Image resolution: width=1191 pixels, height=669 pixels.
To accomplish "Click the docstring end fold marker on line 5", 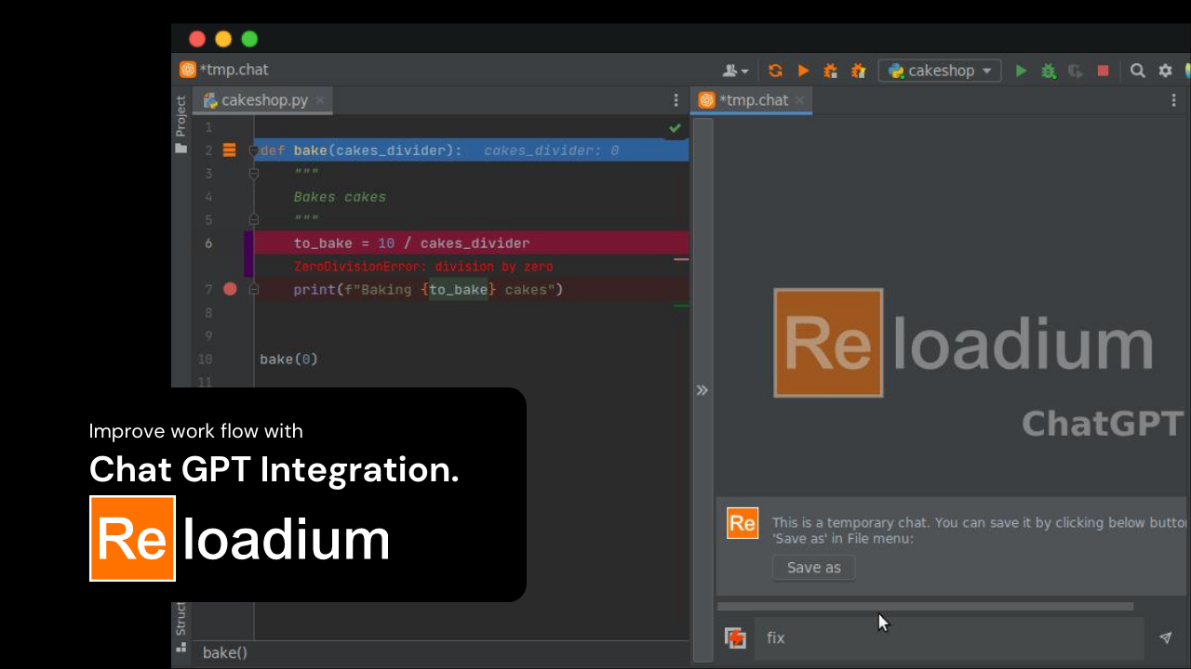I will [x=253, y=220].
